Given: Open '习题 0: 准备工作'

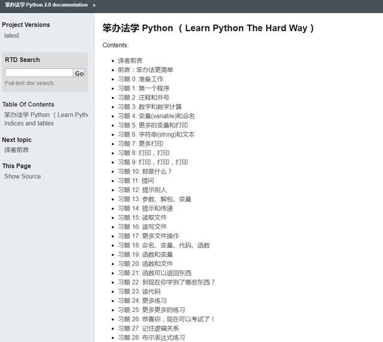Looking at the screenshot, I should [141, 79].
